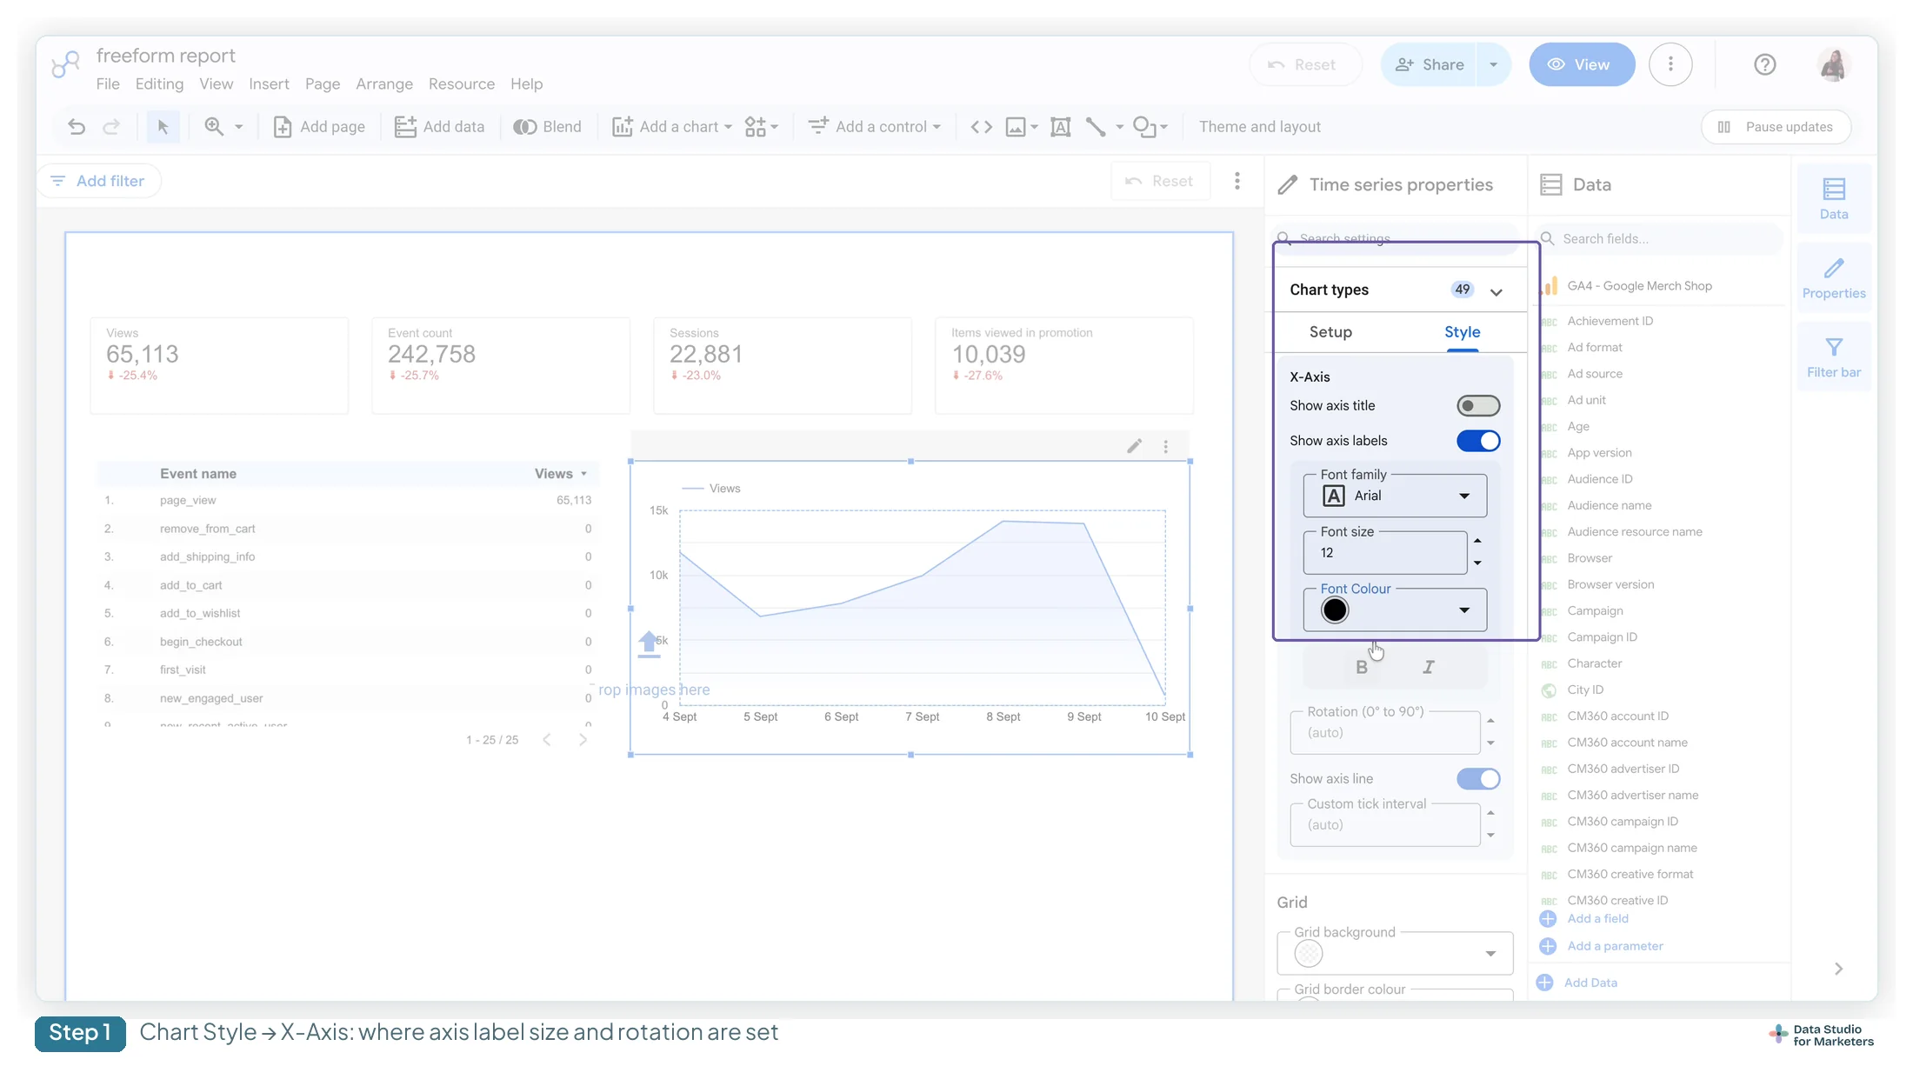
Task: Select the shape tool icon
Action: click(1144, 127)
